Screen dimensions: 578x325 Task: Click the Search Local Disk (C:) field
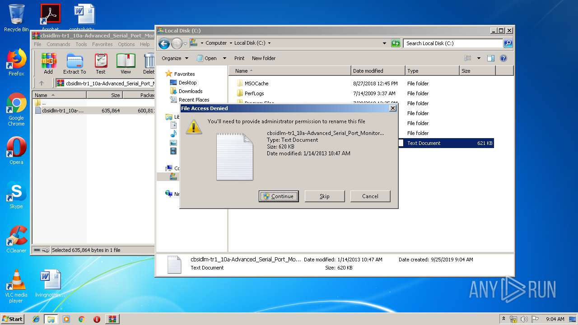(453, 43)
